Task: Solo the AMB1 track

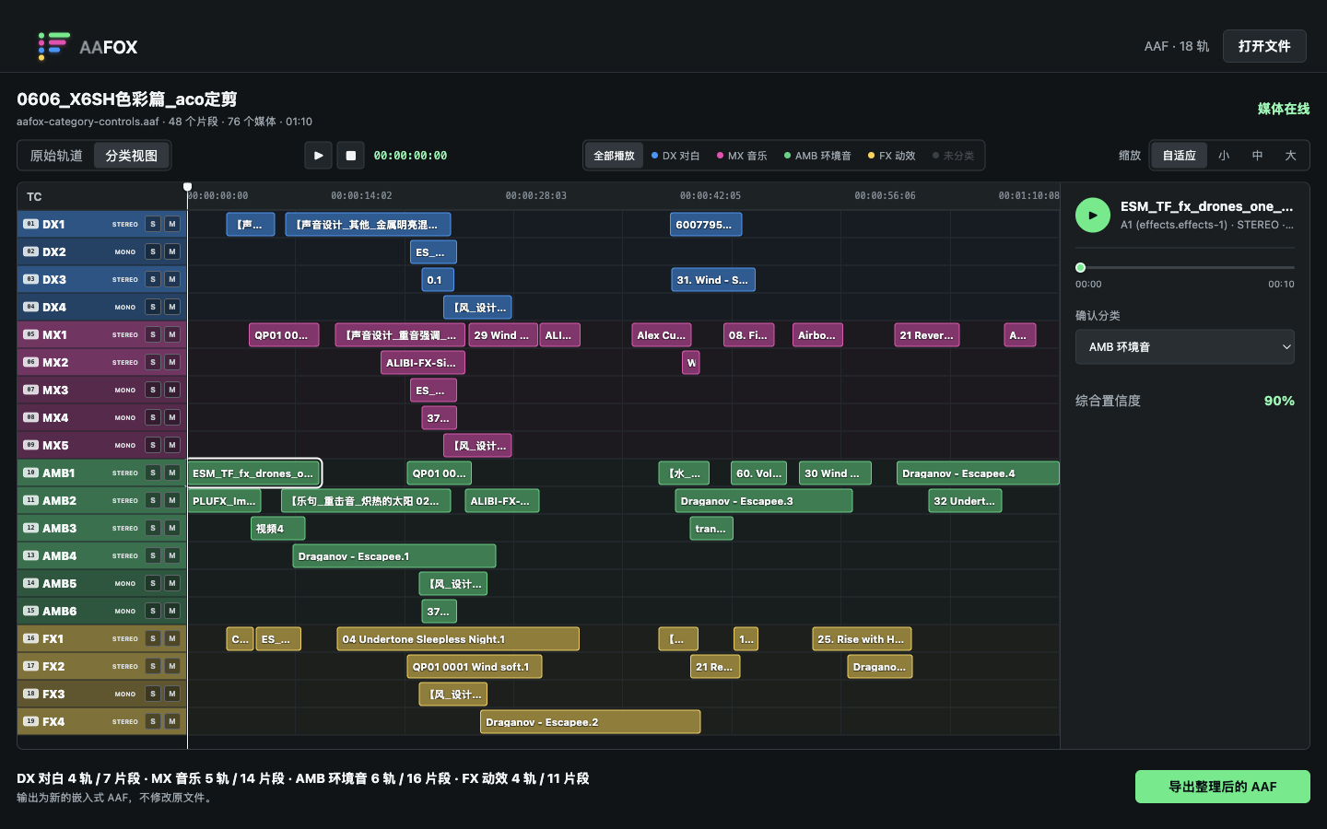Action: click(x=153, y=473)
